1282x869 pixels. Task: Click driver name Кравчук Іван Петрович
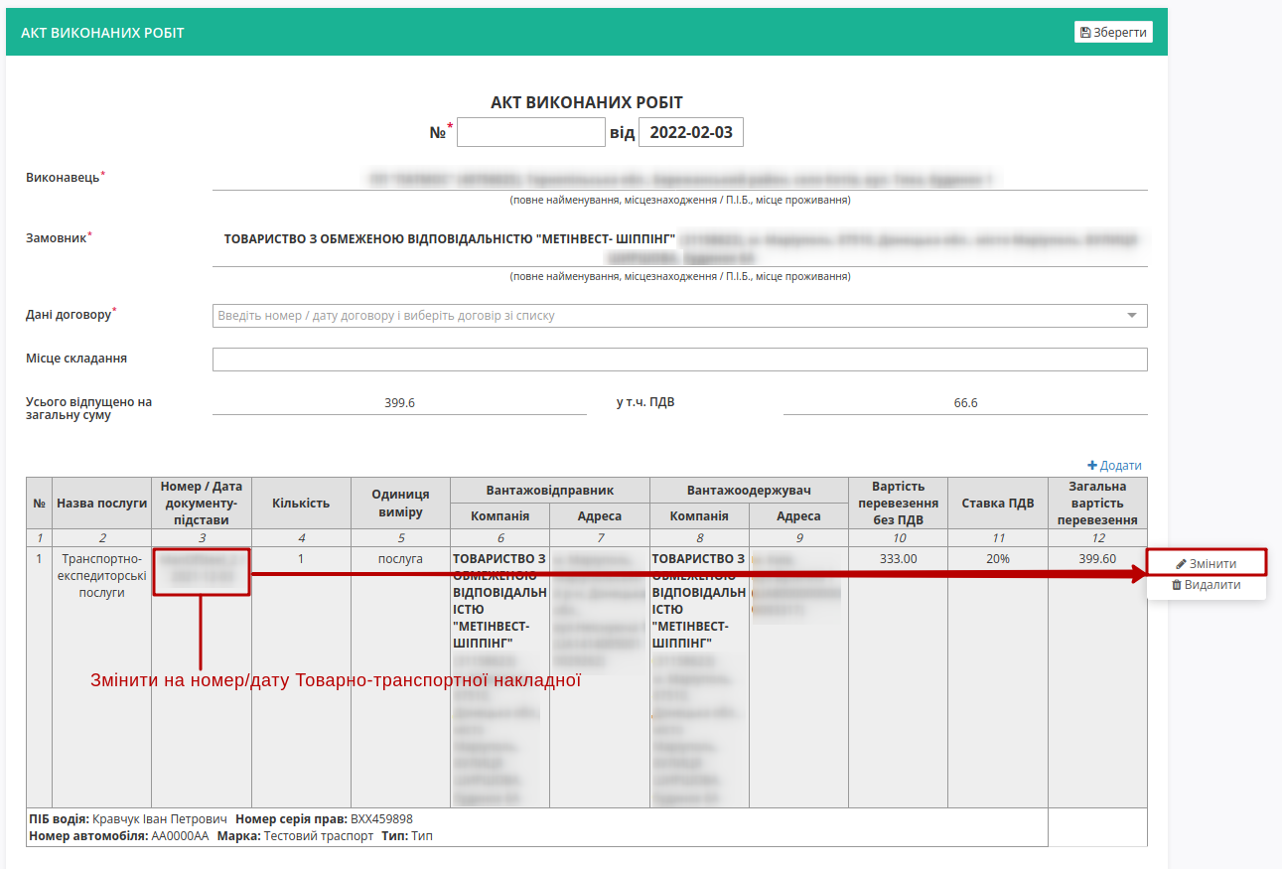click(160, 819)
